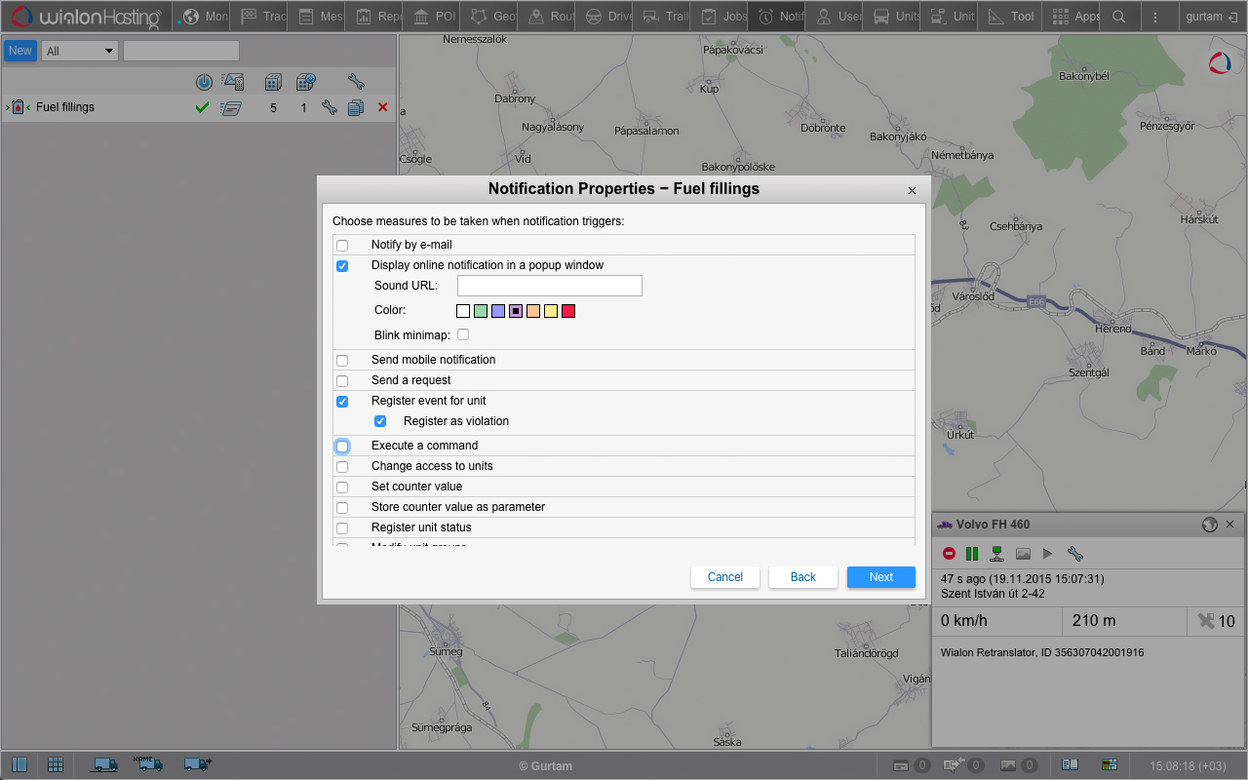Viewport: 1248px width, 780px height.
Task: Click the wrench column header icon
Action: coord(356,82)
